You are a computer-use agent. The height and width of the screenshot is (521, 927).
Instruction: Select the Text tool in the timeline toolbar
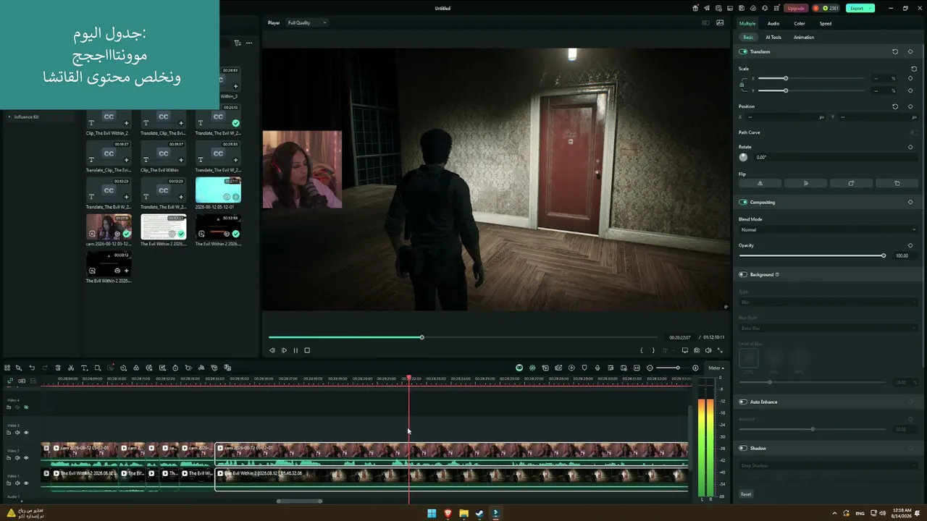point(84,368)
